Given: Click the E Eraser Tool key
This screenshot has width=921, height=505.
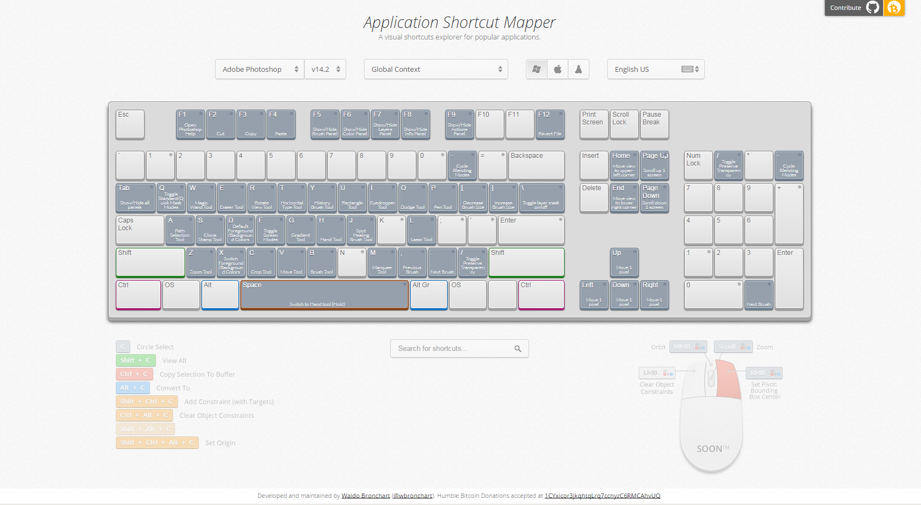Looking at the screenshot, I should (232, 198).
